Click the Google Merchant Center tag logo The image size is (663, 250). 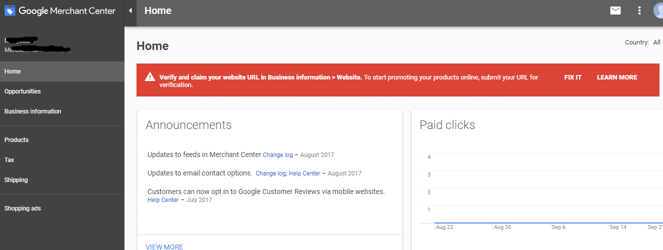coord(10,10)
